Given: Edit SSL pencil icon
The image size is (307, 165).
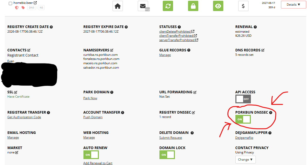Looking at the screenshot, I should 16,92.
